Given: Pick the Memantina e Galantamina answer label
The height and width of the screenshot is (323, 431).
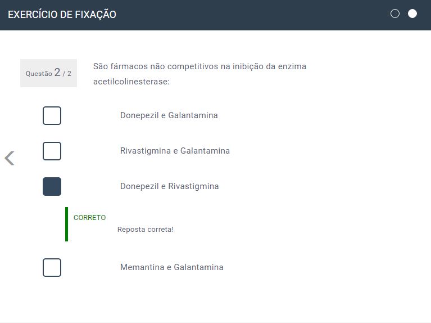Looking at the screenshot, I should click(171, 267).
